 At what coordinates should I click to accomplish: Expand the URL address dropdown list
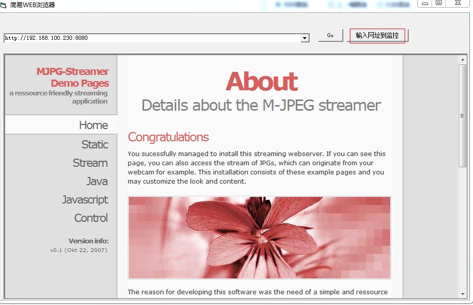coord(305,38)
